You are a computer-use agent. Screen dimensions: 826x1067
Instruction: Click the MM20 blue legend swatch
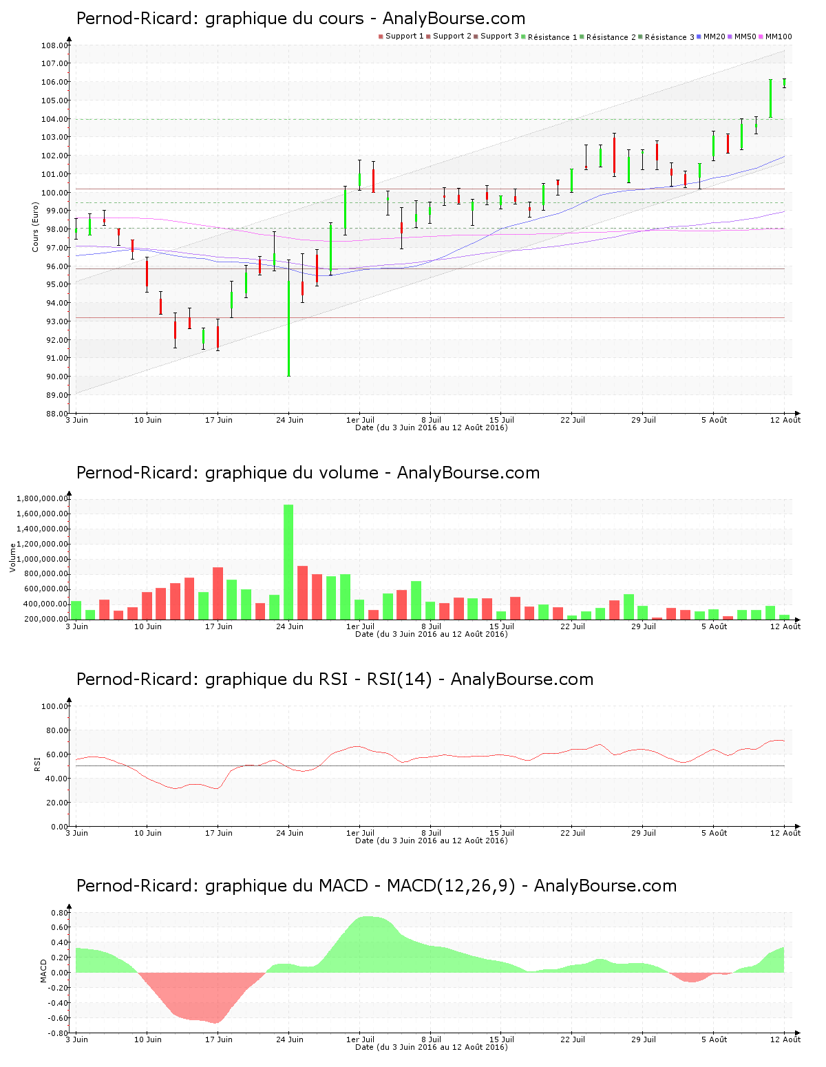[700, 36]
